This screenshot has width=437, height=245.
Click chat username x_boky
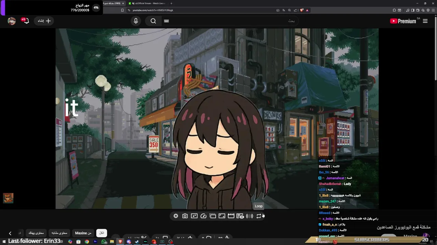click(x=328, y=219)
